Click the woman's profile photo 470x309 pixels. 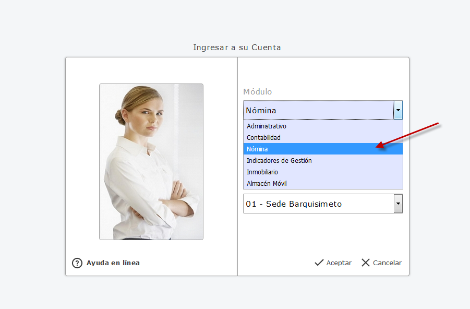(x=151, y=162)
